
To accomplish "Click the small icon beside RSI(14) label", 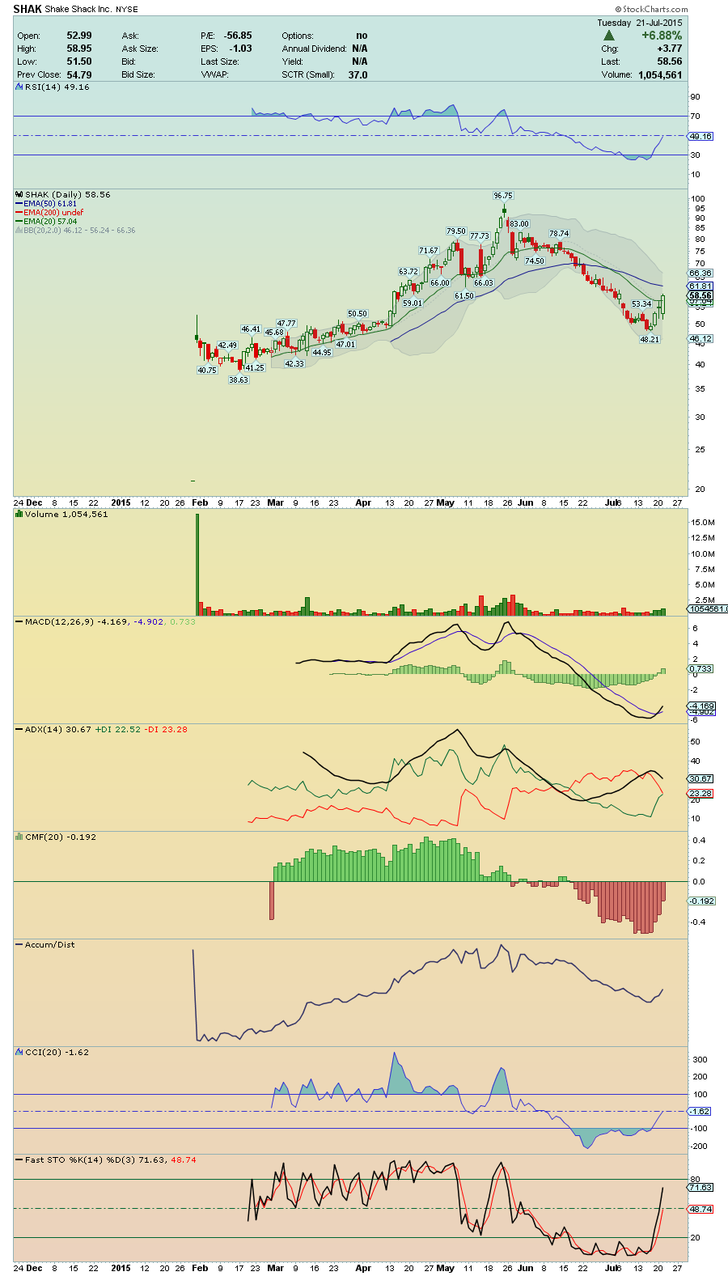I will click(19, 87).
